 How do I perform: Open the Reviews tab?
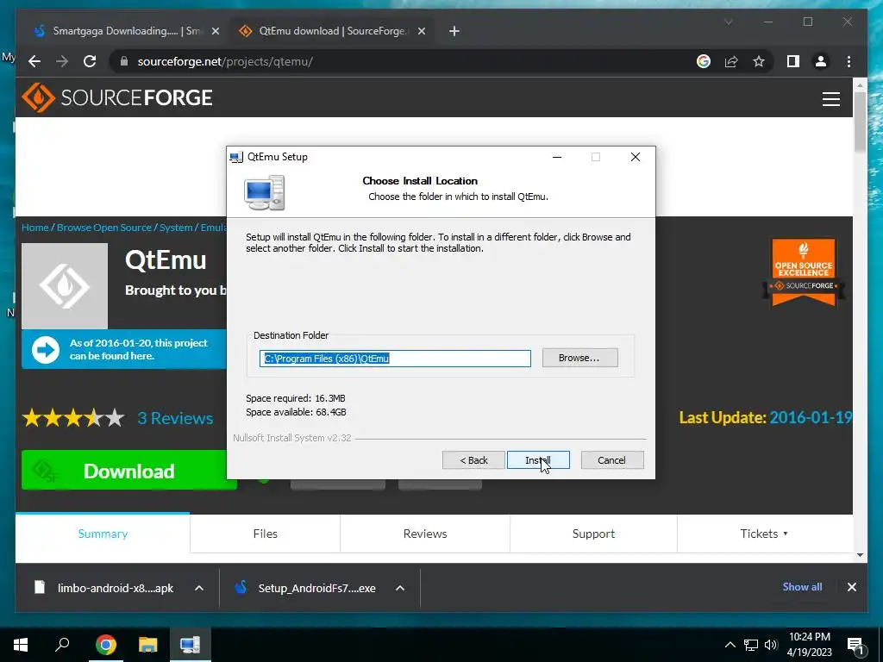tap(425, 534)
